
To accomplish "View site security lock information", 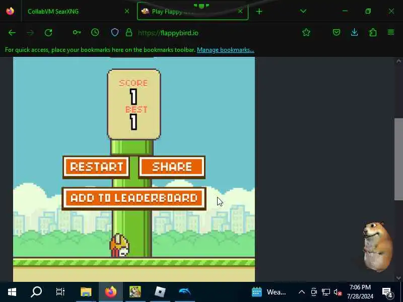I will 129,32.
